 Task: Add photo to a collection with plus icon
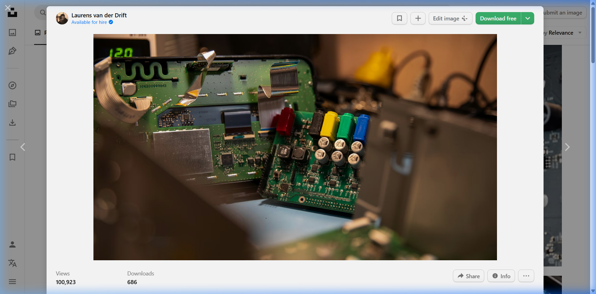(418, 19)
